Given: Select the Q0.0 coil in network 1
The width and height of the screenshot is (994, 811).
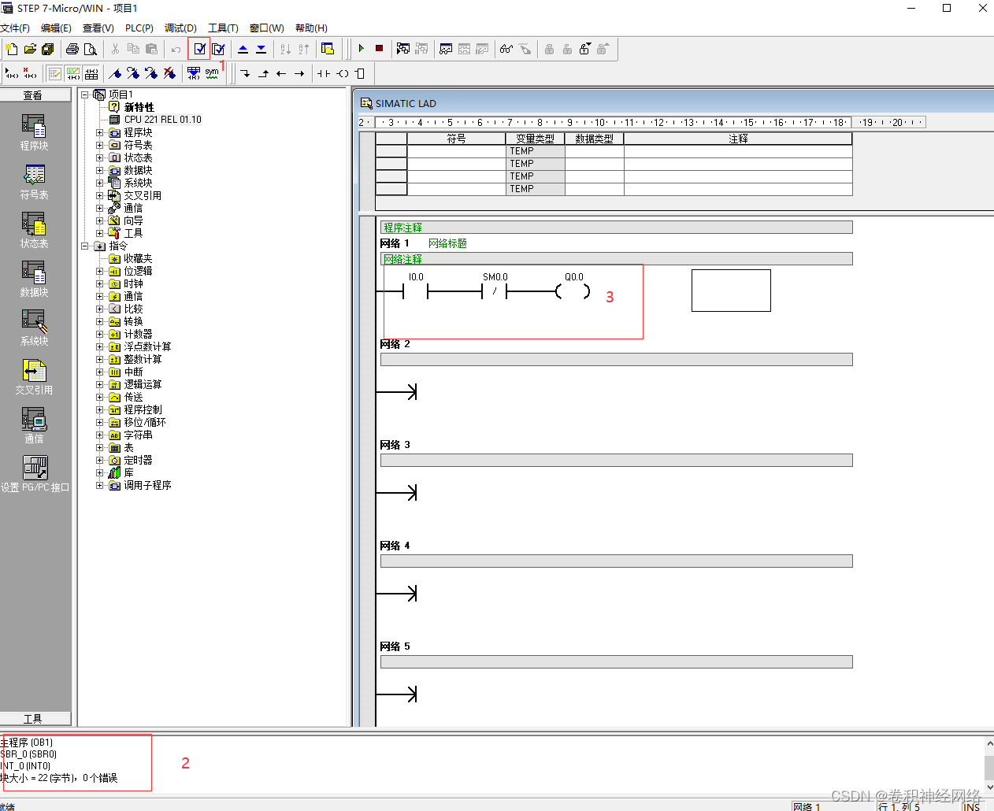Looking at the screenshot, I should [573, 291].
